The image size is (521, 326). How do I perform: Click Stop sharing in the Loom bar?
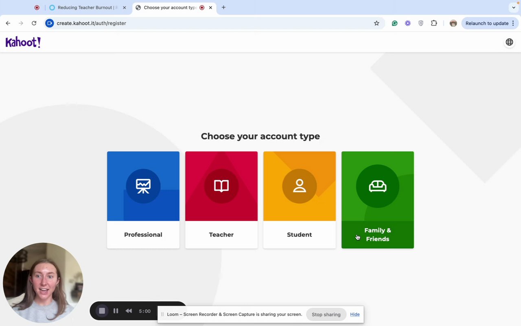point(326,315)
